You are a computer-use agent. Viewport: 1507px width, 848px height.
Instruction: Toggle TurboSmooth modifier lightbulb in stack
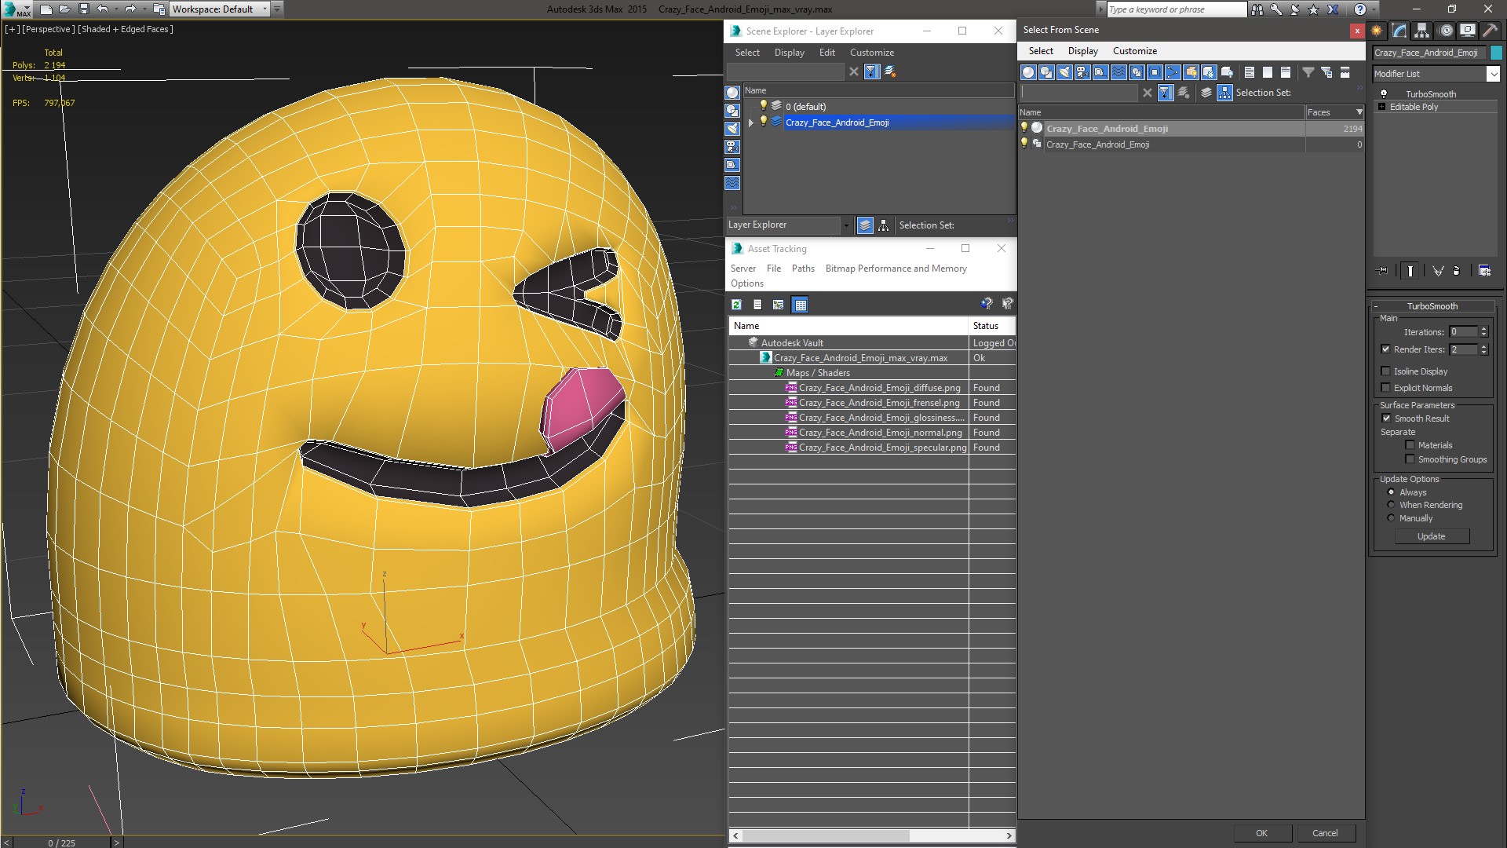pyautogui.click(x=1384, y=94)
